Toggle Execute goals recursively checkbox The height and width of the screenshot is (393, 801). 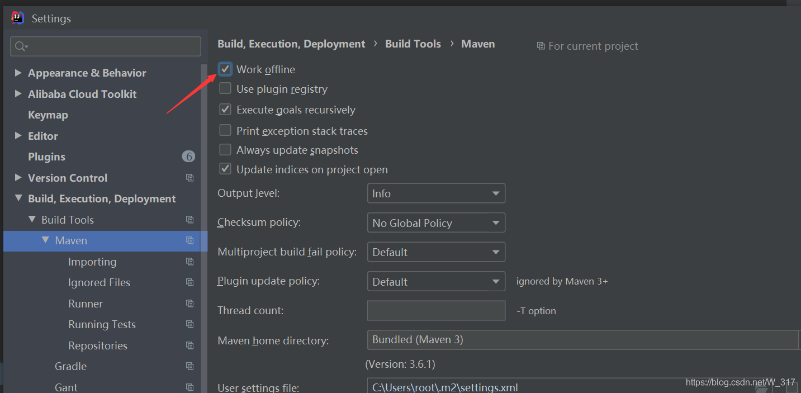(x=225, y=110)
